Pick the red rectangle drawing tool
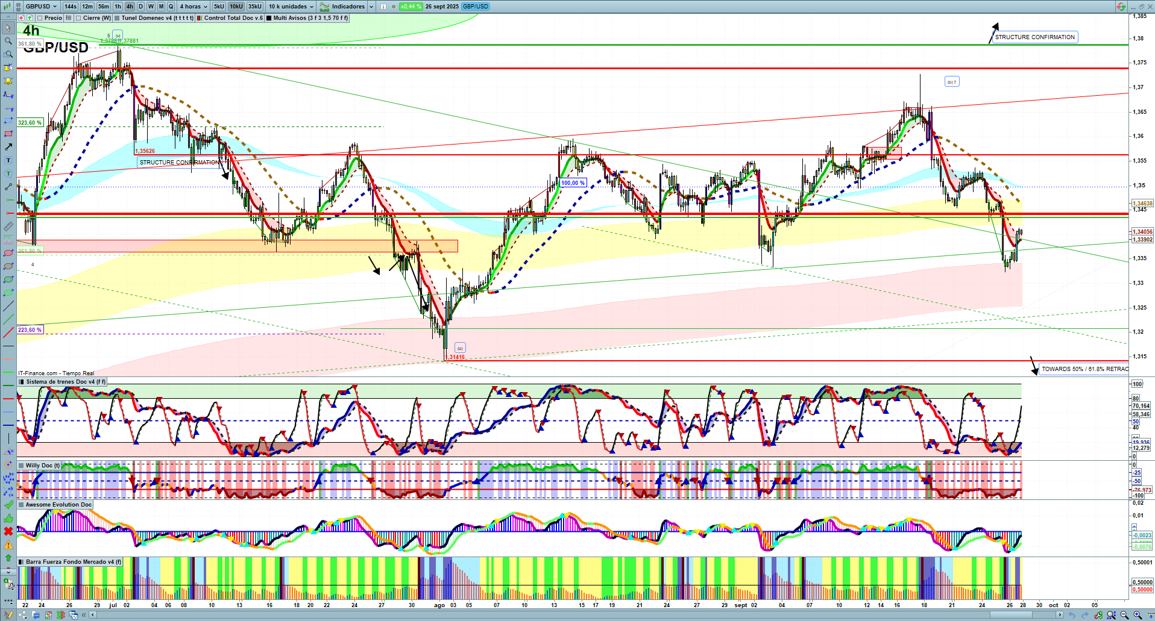 pyautogui.click(x=8, y=134)
